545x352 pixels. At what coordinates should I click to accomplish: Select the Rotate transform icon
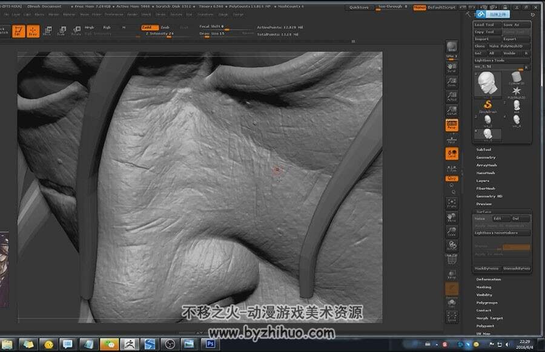coord(76,31)
